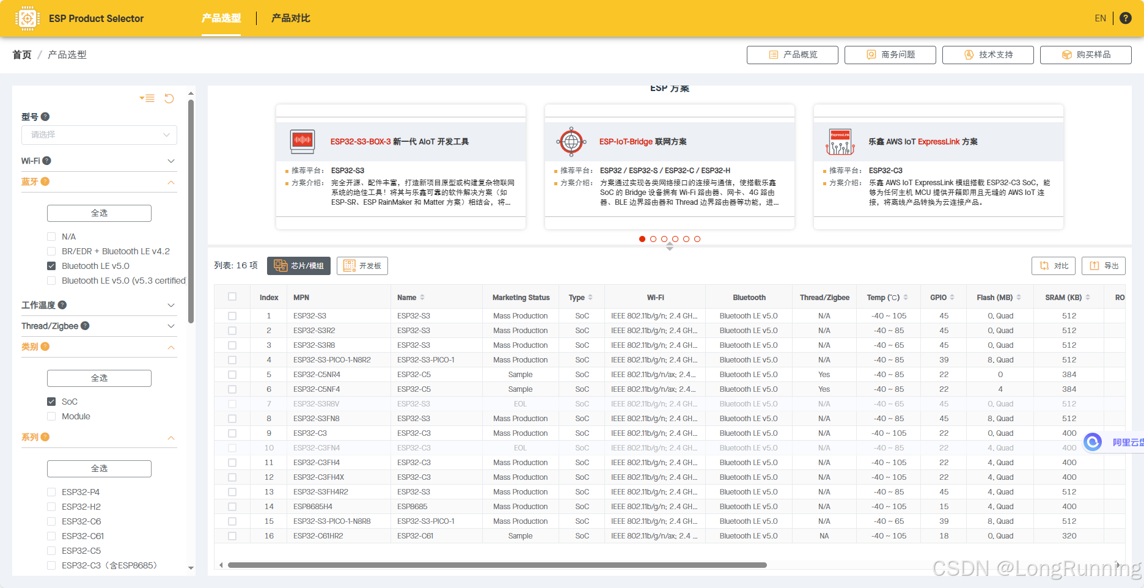Screen dimensions: 1144x588
Task: Select the 芯片/模组 view tab
Action: click(299, 266)
